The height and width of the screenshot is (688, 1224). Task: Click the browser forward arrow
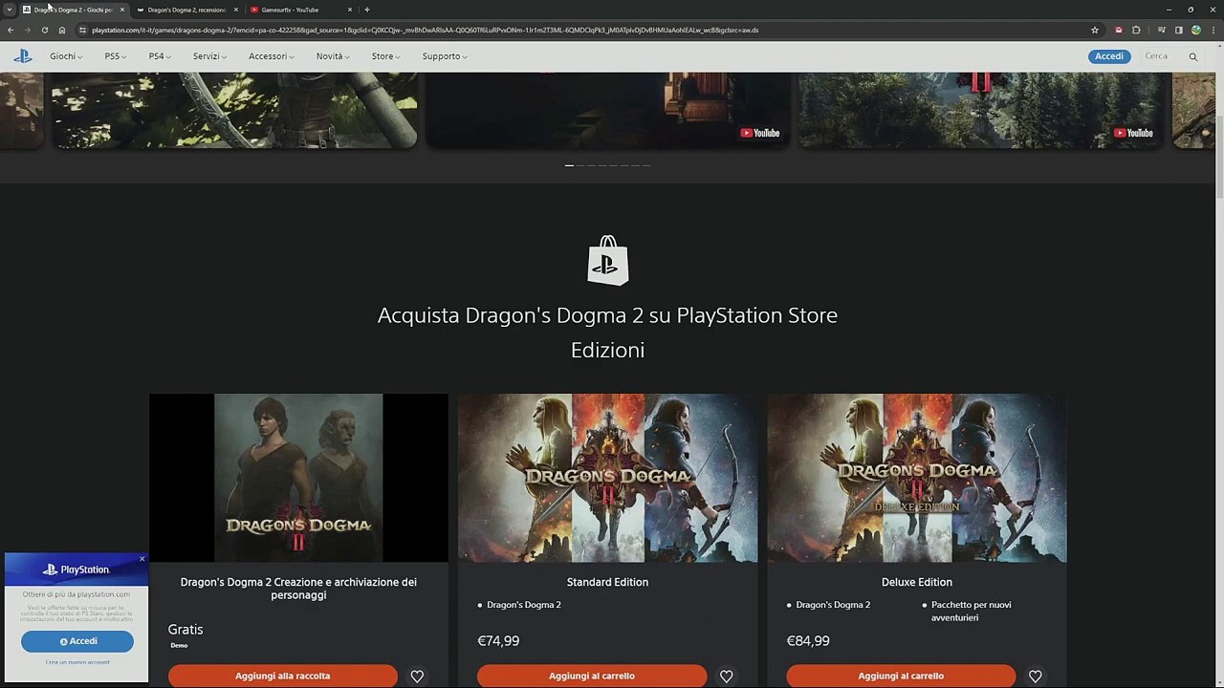pos(27,30)
